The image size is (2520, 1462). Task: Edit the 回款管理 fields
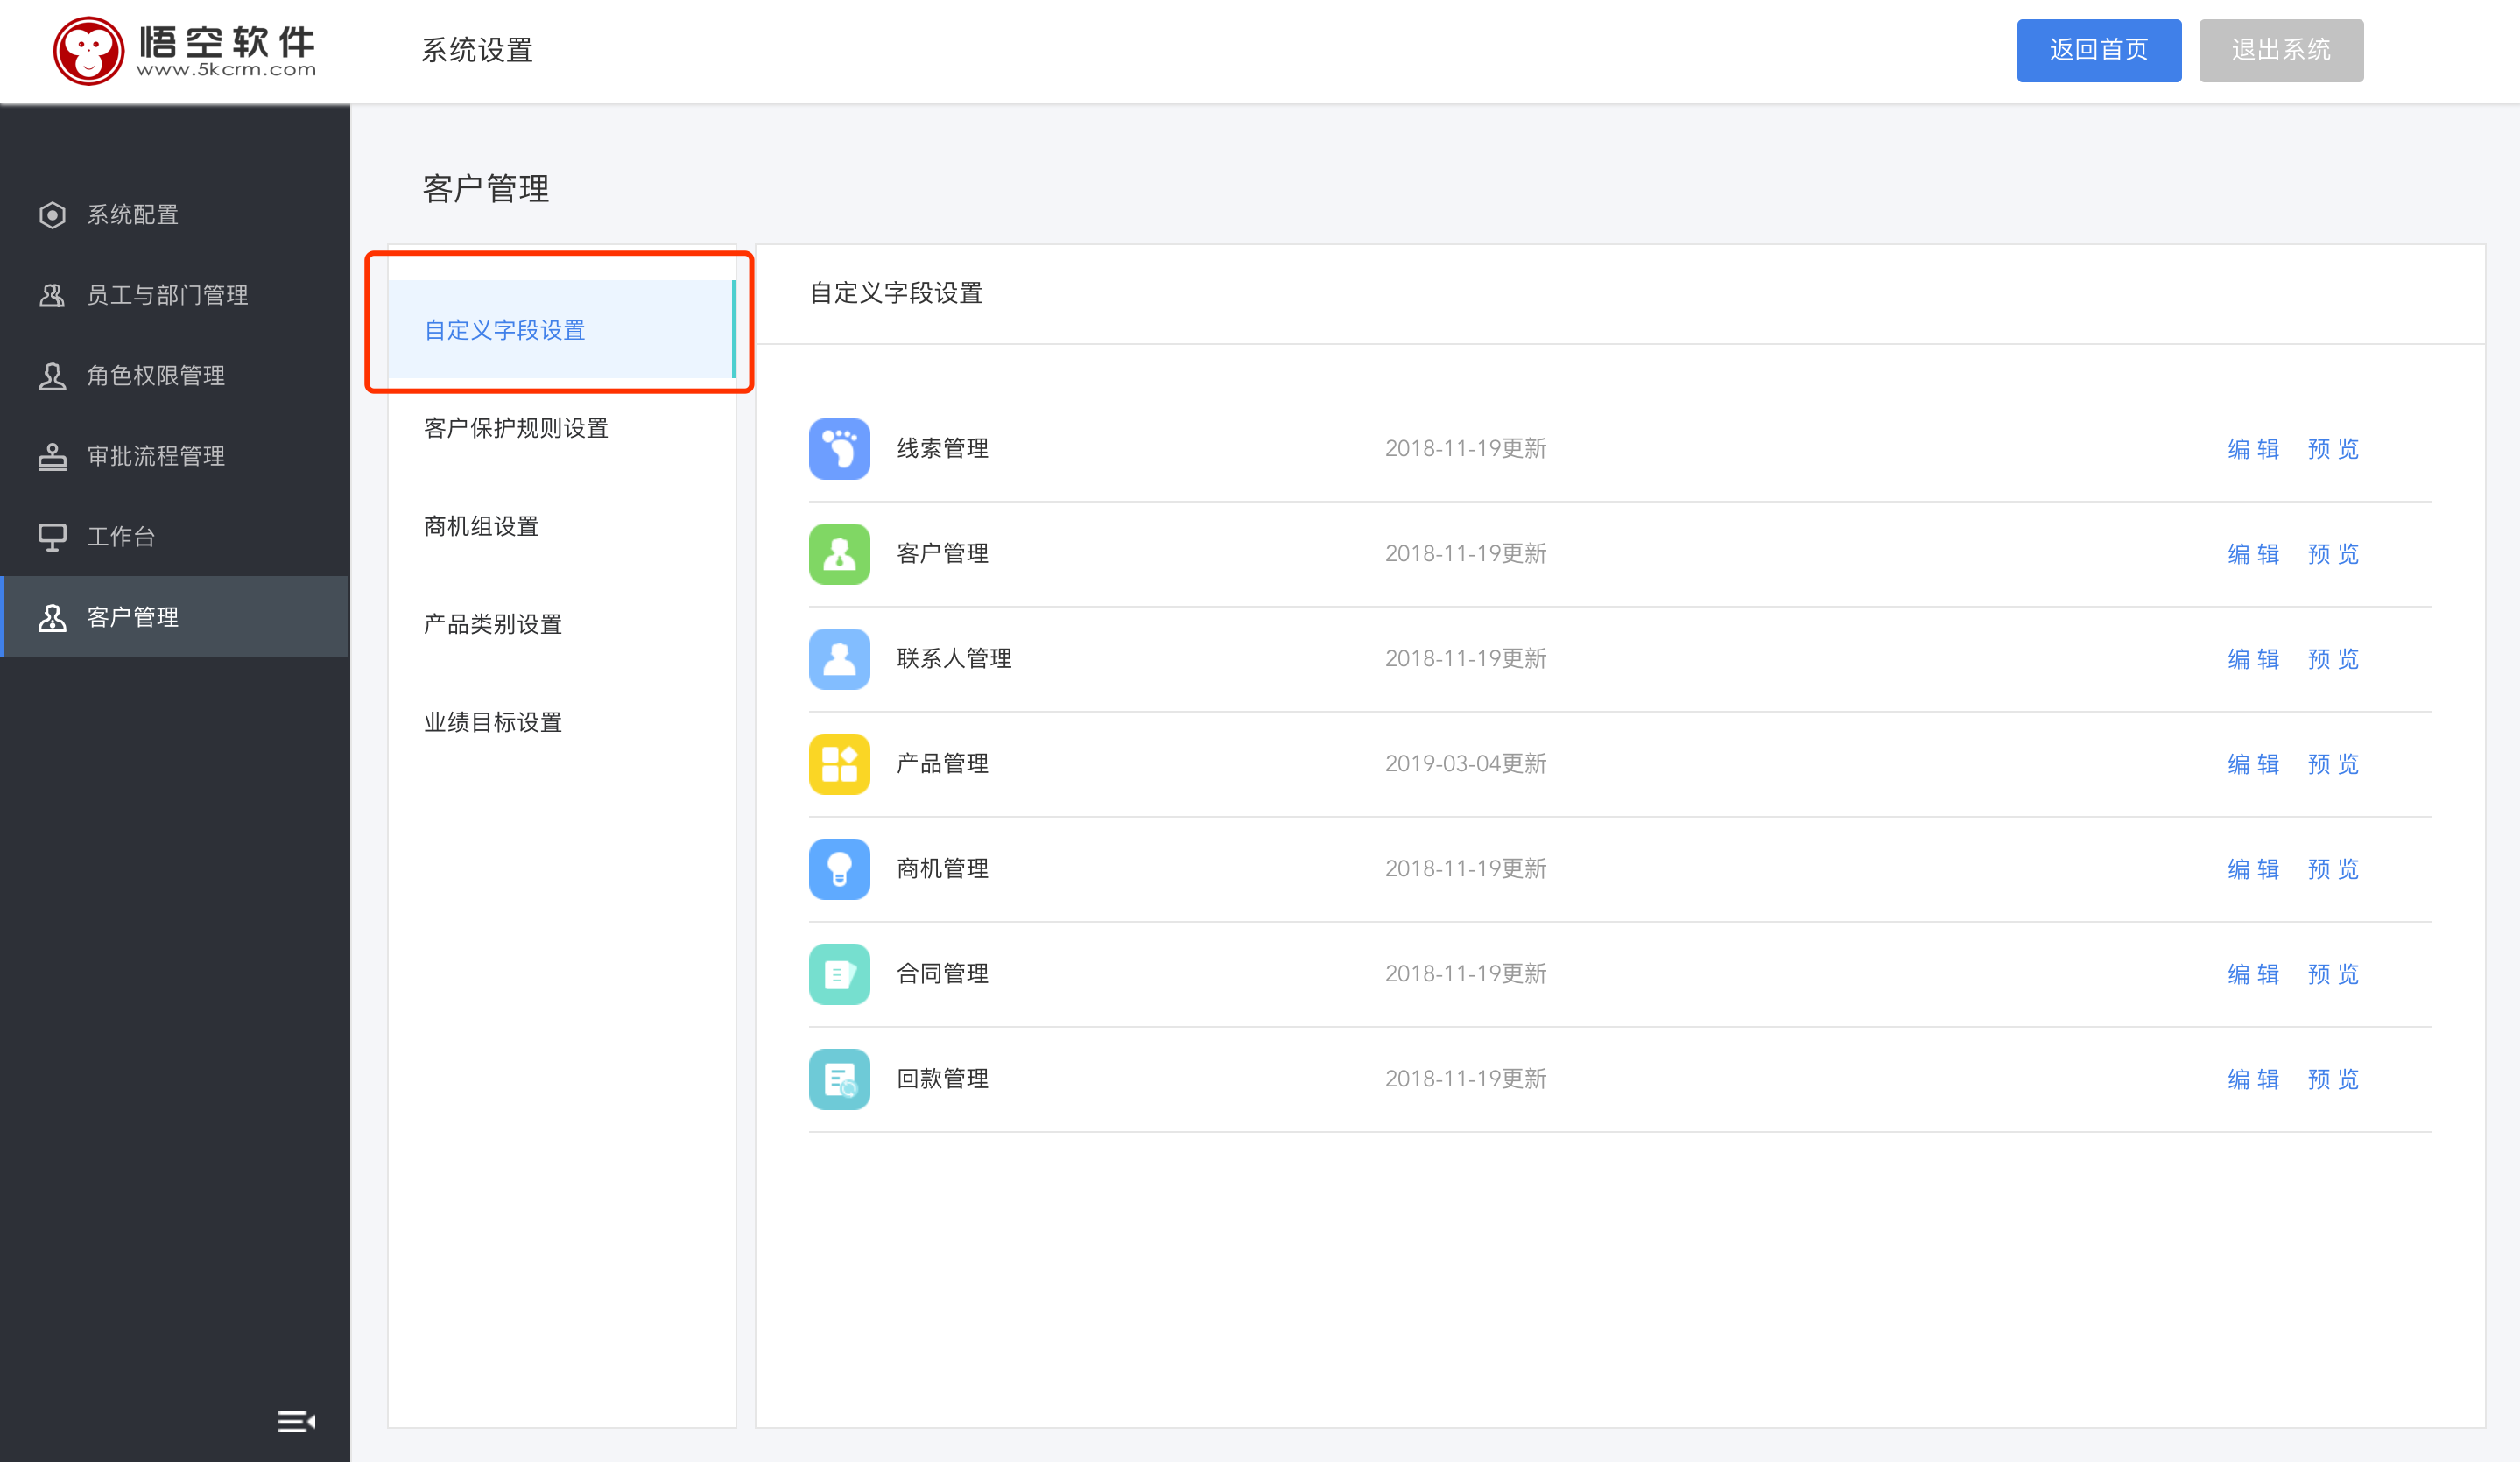(2254, 1079)
